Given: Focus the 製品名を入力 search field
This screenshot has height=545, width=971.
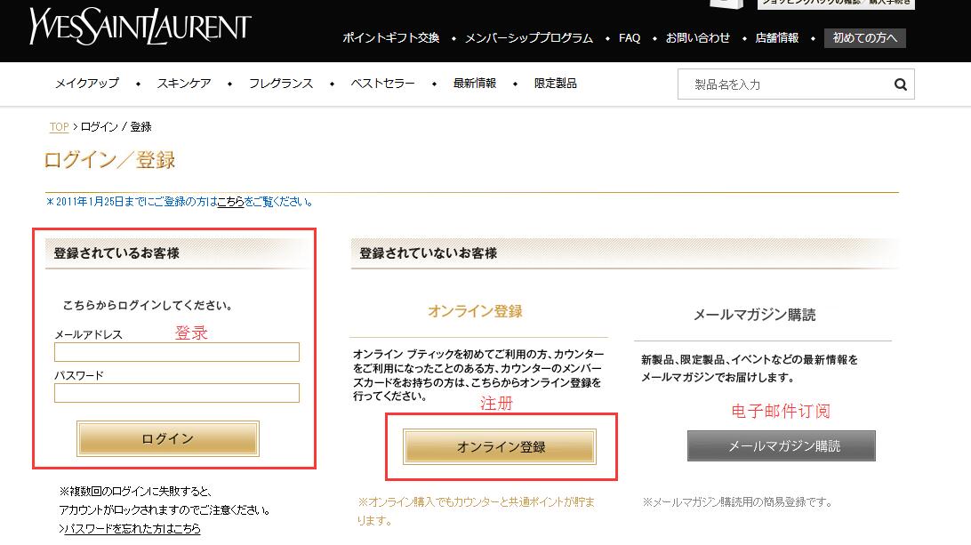Looking at the screenshot, I should tap(787, 84).
